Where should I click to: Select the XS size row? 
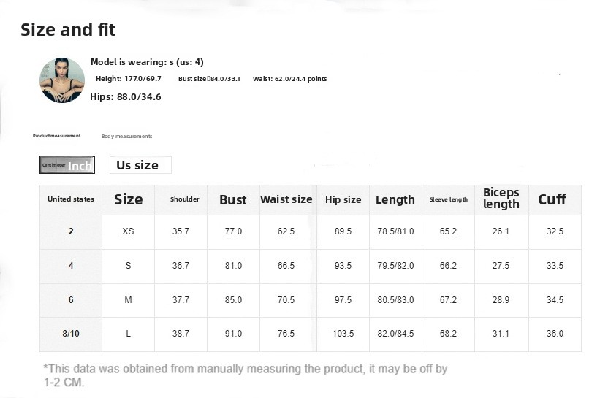coord(129,231)
